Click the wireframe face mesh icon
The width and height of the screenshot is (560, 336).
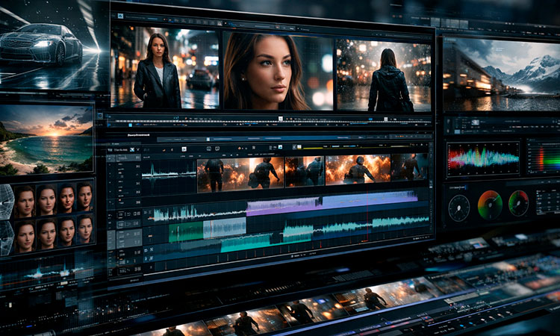coord(6,202)
